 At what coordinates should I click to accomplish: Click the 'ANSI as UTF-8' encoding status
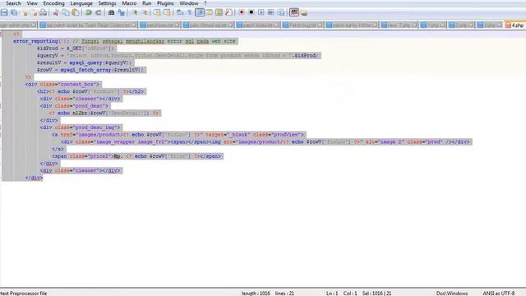coord(499,294)
